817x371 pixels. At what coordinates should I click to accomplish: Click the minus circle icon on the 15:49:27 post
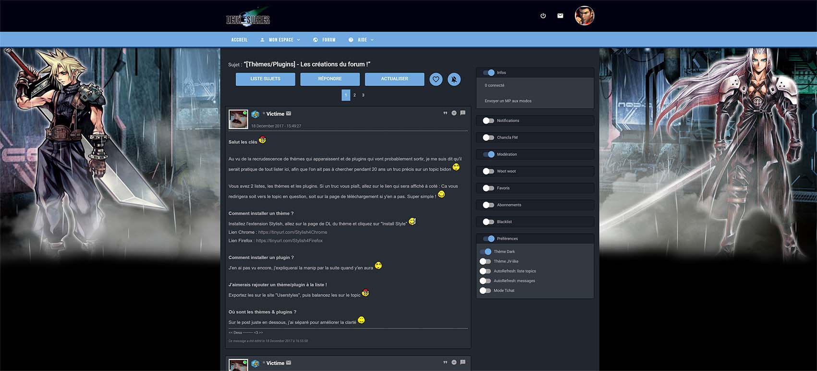coord(454,113)
